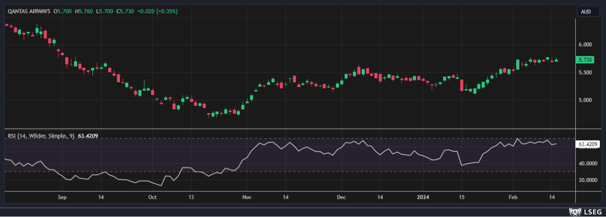The image size is (606, 217).
Task: Click the 15 date label on time axis
Action: click(x=461, y=197)
